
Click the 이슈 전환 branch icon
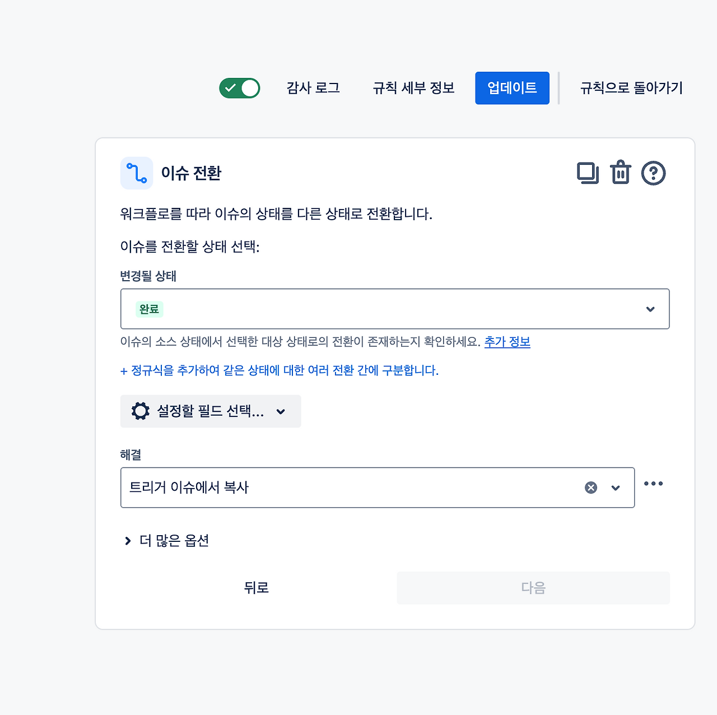pyautogui.click(x=137, y=173)
